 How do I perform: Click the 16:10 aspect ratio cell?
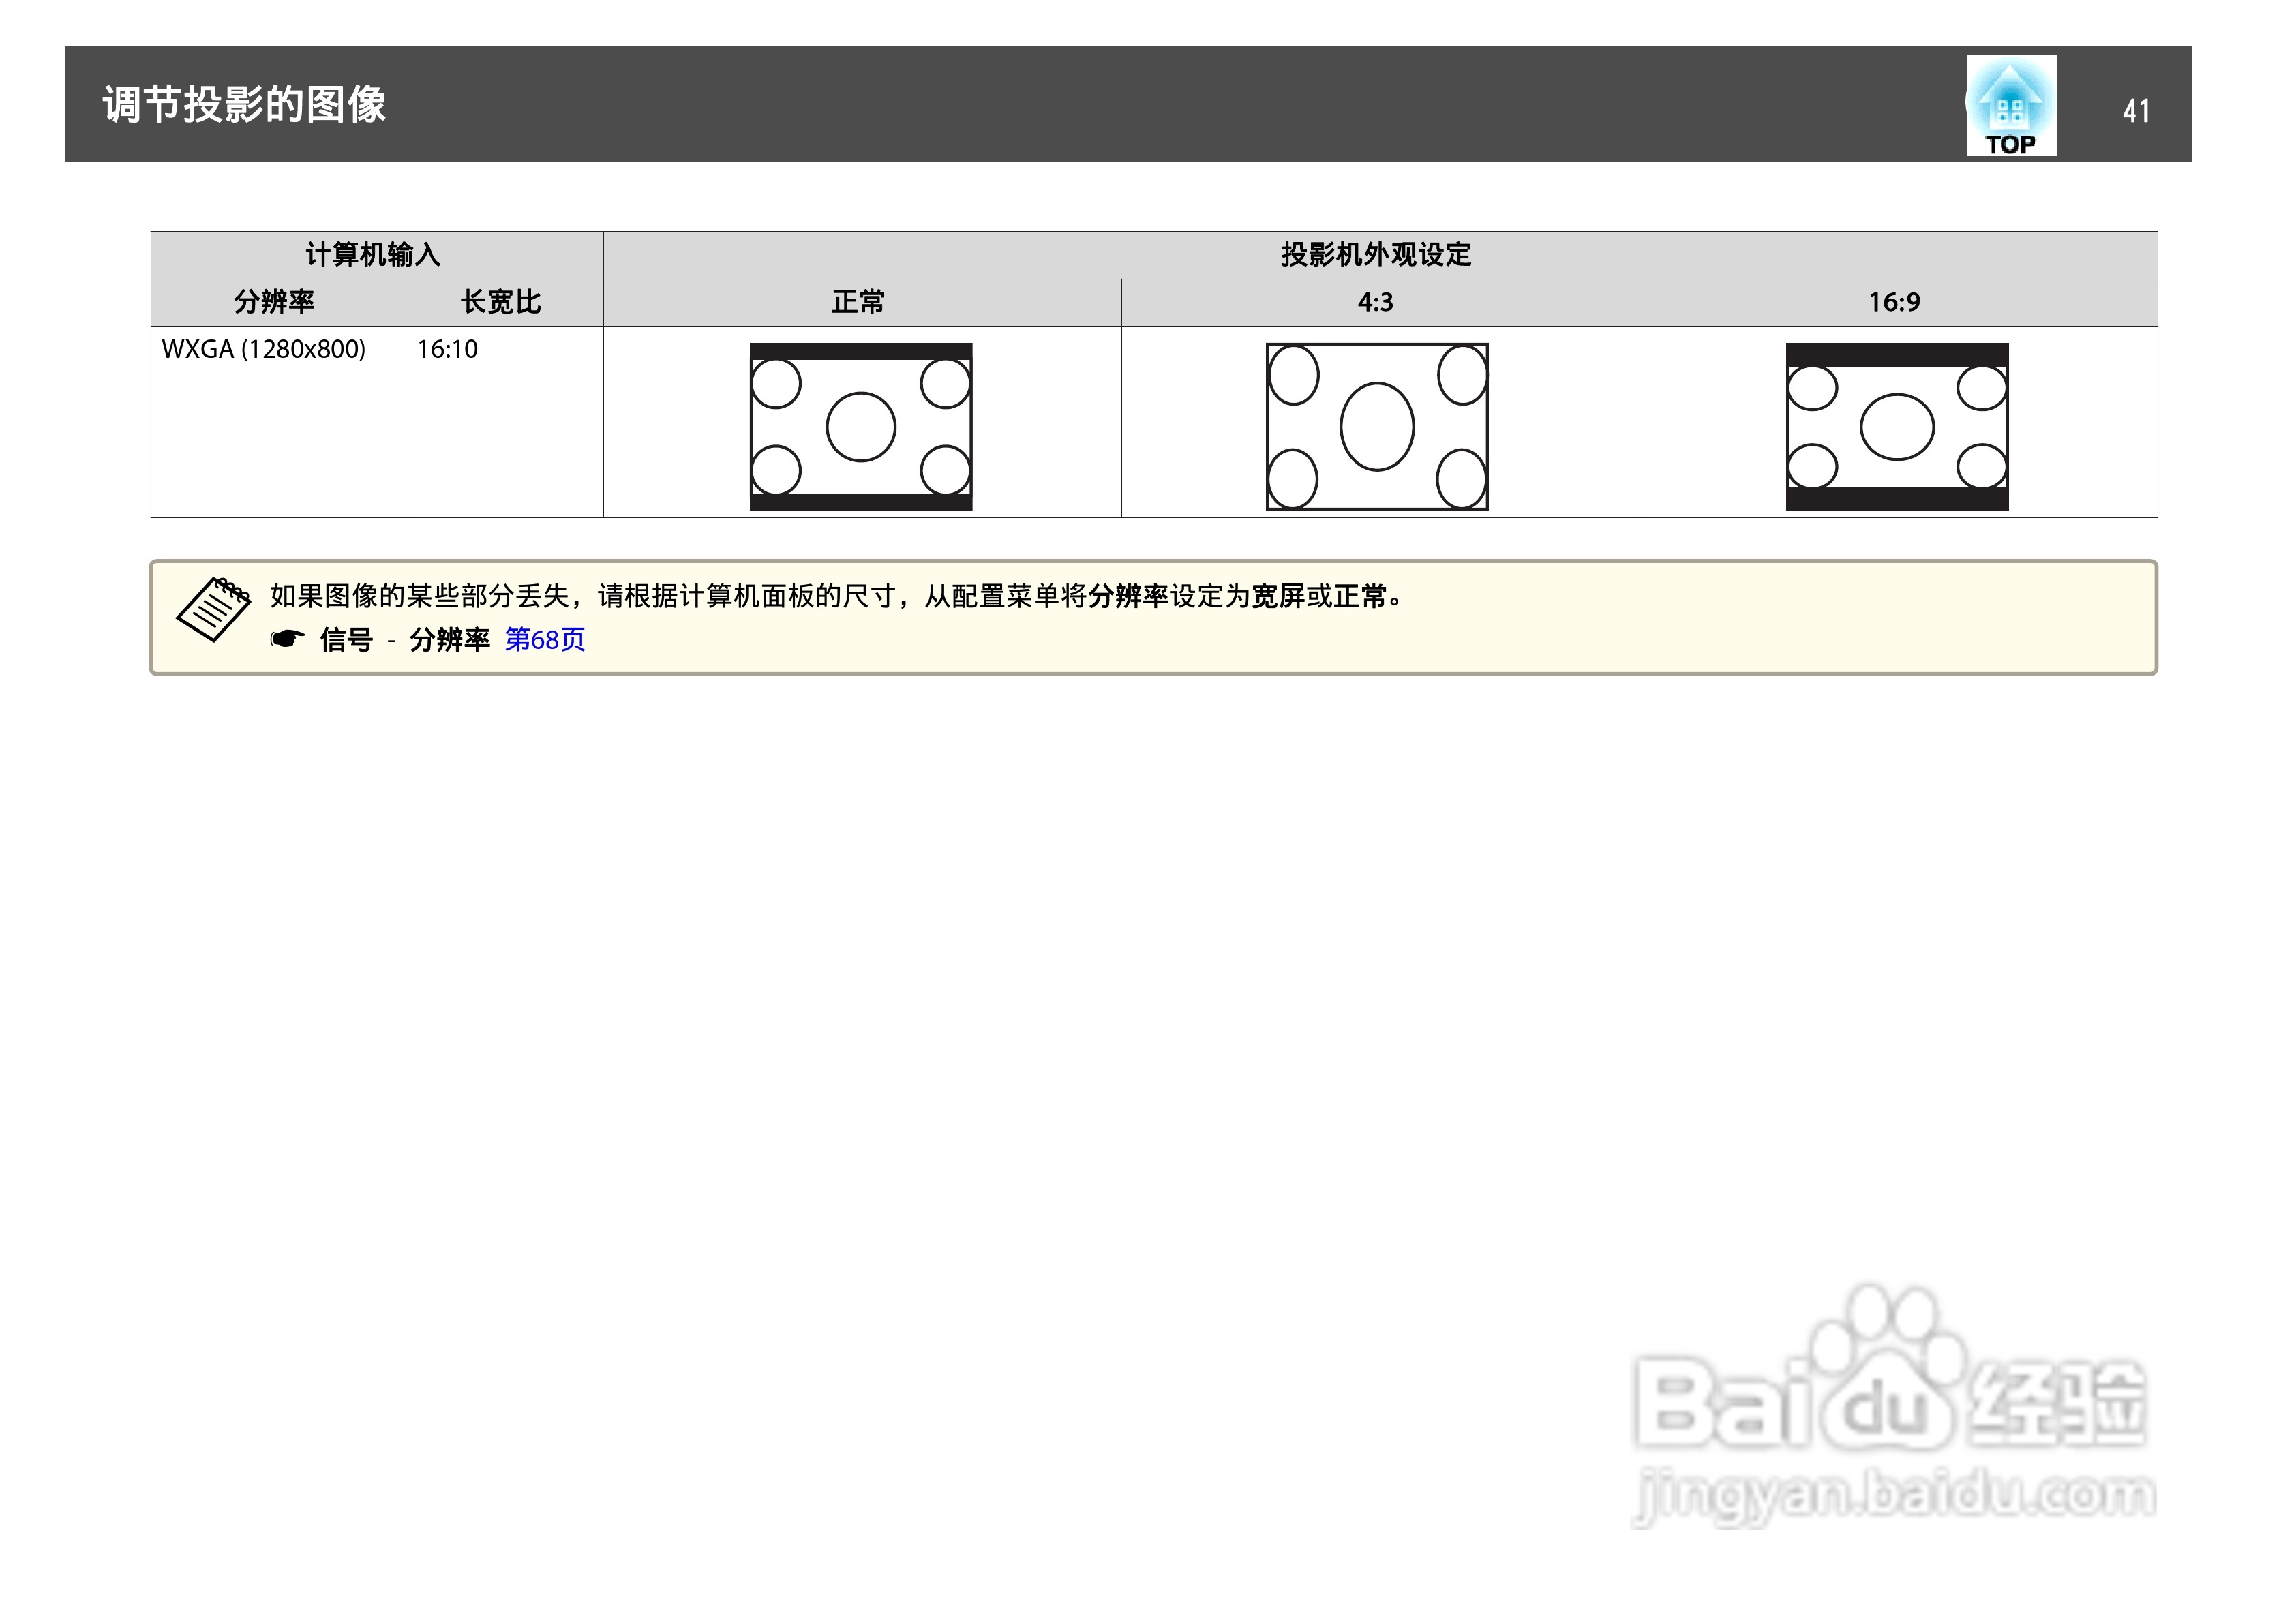pos(447,350)
